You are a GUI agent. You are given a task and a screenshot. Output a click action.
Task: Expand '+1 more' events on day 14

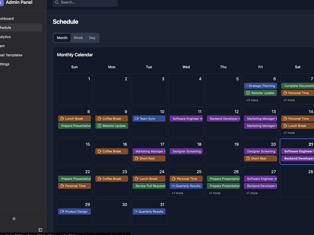pos(289,133)
